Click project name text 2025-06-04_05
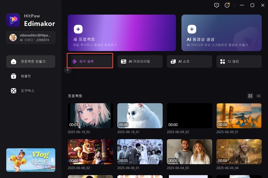The height and width of the screenshot is (178, 268). [178, 168]
